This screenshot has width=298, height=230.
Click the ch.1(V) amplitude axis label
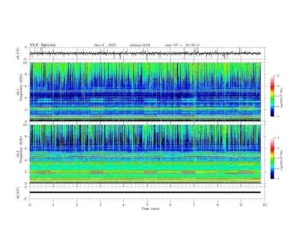click(x=18, y=53)
